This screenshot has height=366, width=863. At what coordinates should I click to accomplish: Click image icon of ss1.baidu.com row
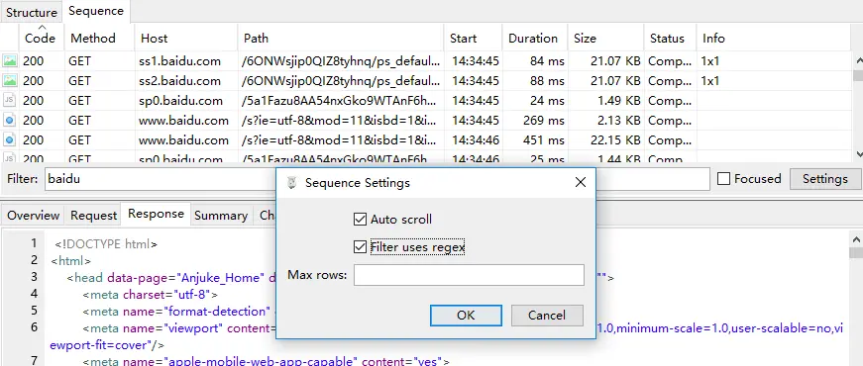[9, 61]
